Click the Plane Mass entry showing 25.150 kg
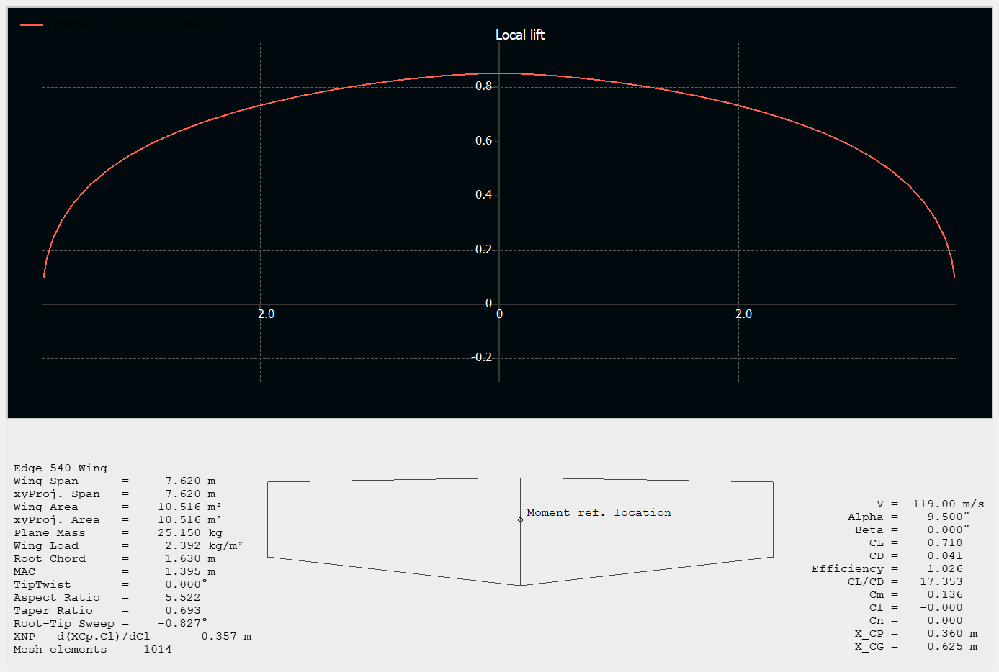This screenshot has height=672, width=999. coord(117,532)
